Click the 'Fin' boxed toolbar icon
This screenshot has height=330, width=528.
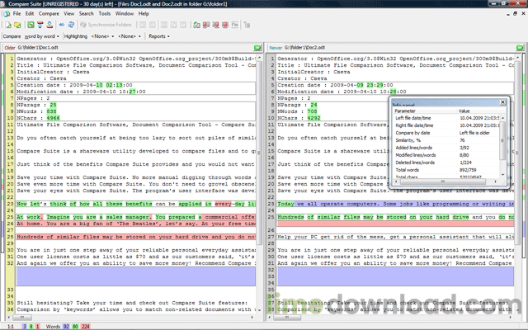point(234,25)
